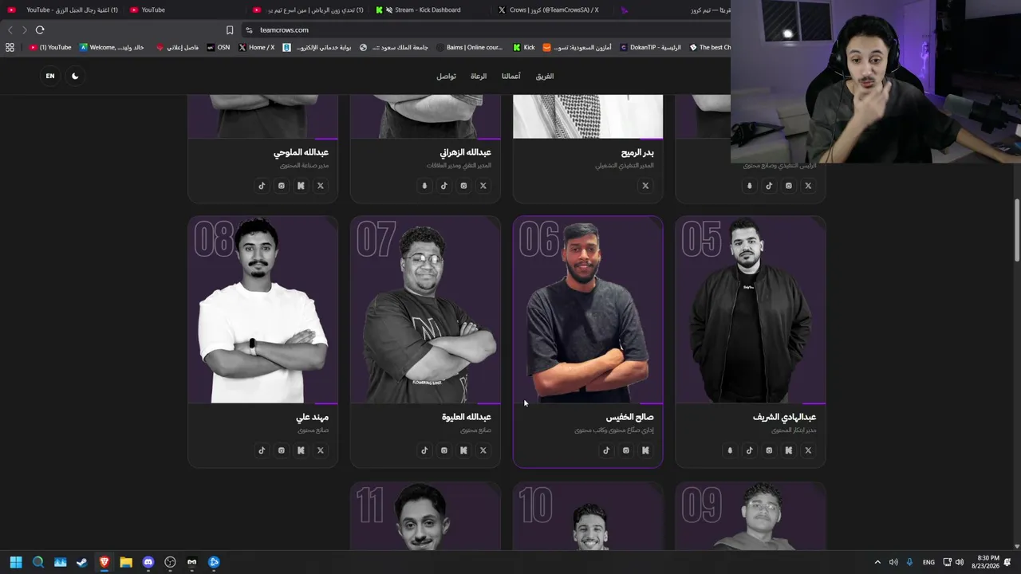Open عبدالله الزهراني's TikTok icon
1021x574 pixels.
(443, 186)
